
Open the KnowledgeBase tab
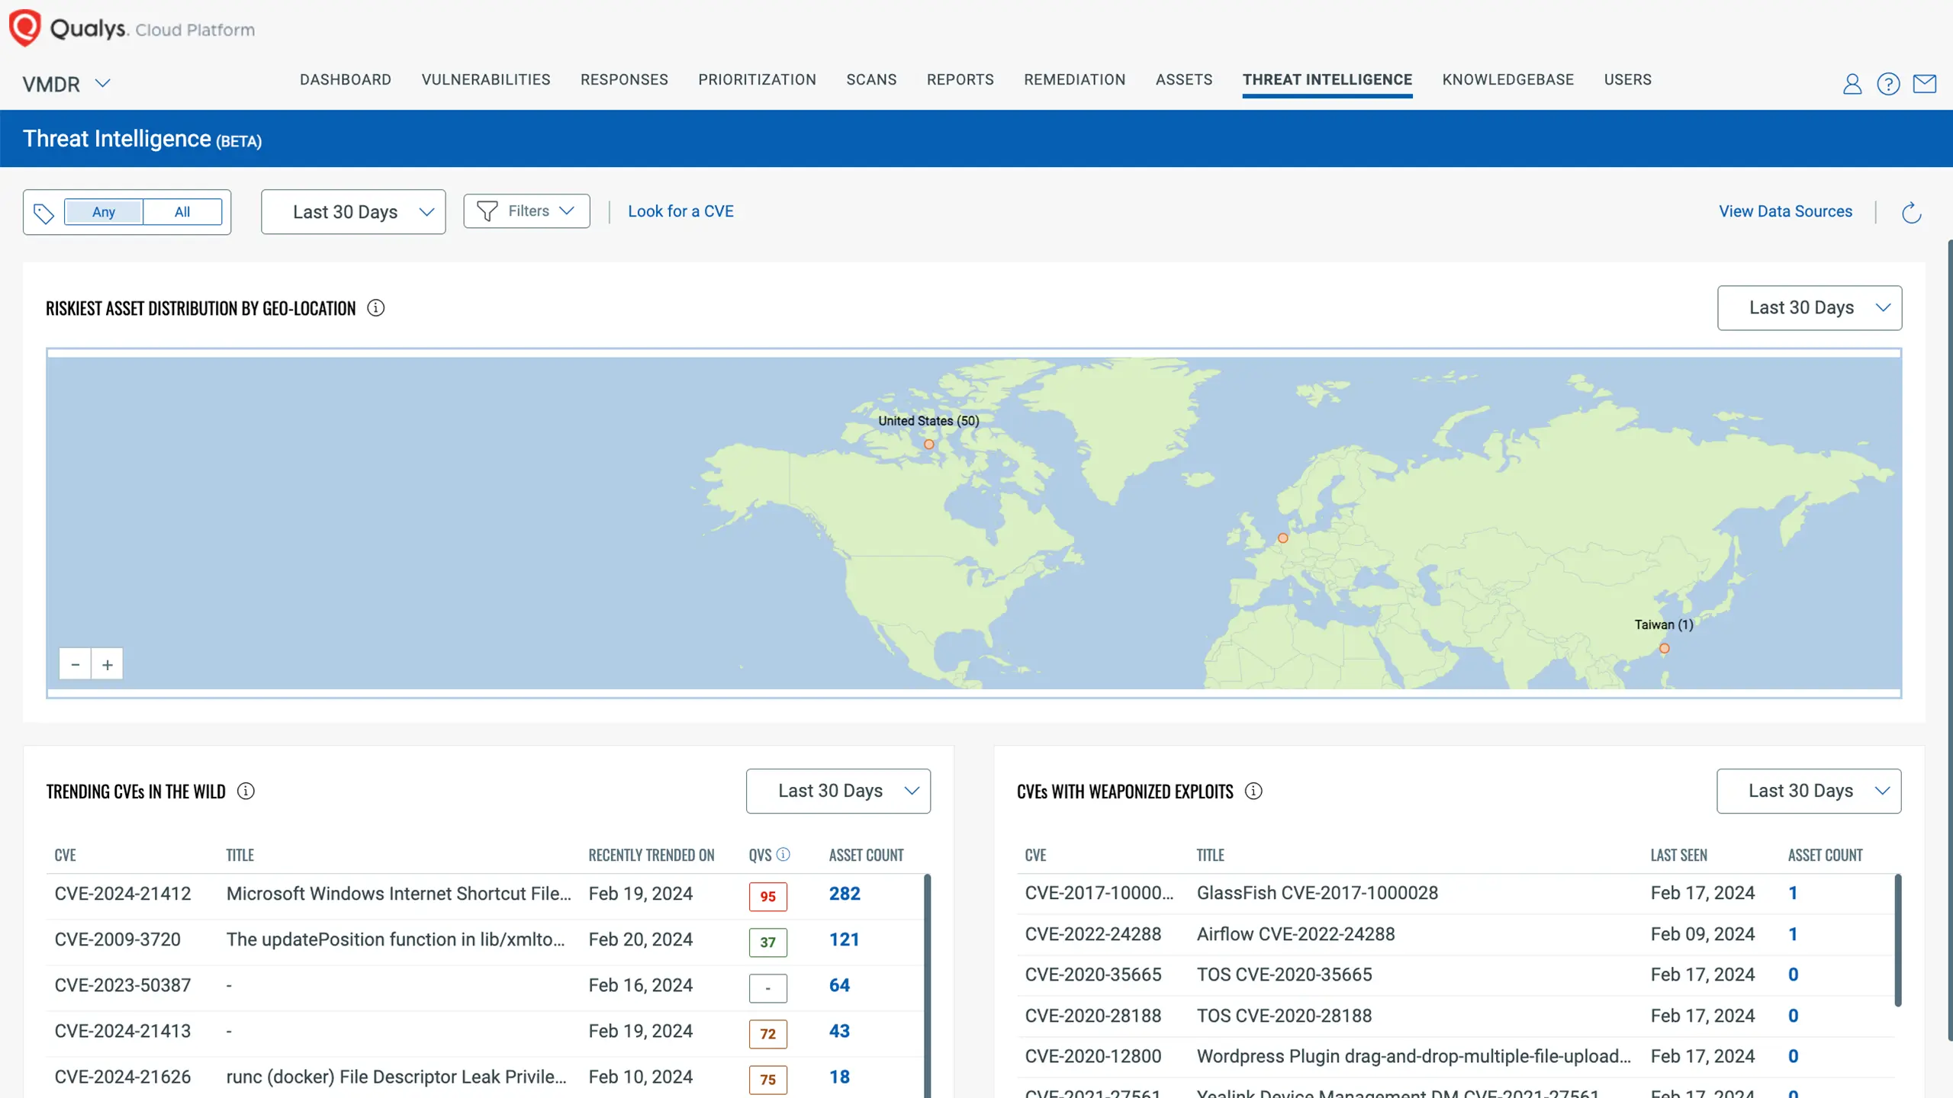click(x=1507, y=80)
